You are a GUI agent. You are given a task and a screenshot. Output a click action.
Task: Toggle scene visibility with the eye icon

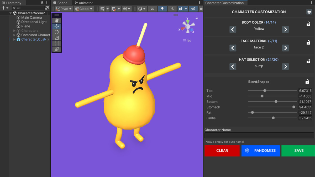(x=193, y=9)
